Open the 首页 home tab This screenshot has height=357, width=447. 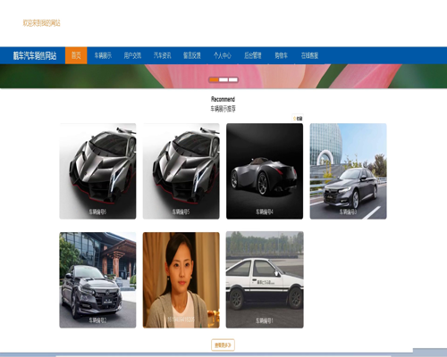[x=76, y=55]
